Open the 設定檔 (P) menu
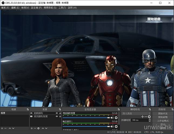Viewport: 174px width, 134px height. 36,8
